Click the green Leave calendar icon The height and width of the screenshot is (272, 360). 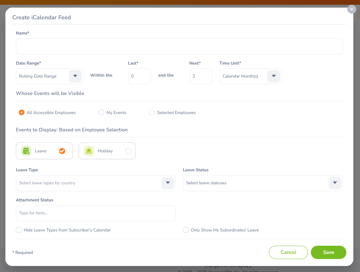point(26,151)
